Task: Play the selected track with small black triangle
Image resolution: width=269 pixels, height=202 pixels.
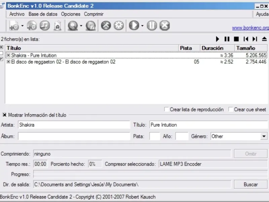Action: [x=217, y=39]
